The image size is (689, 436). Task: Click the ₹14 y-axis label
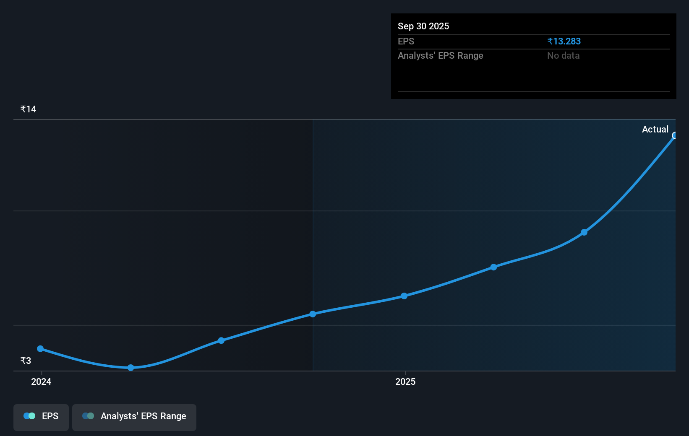pos(28,109)
